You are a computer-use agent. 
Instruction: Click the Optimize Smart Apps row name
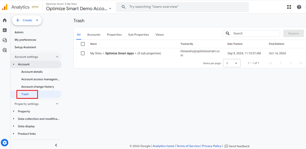coord(119,53)
